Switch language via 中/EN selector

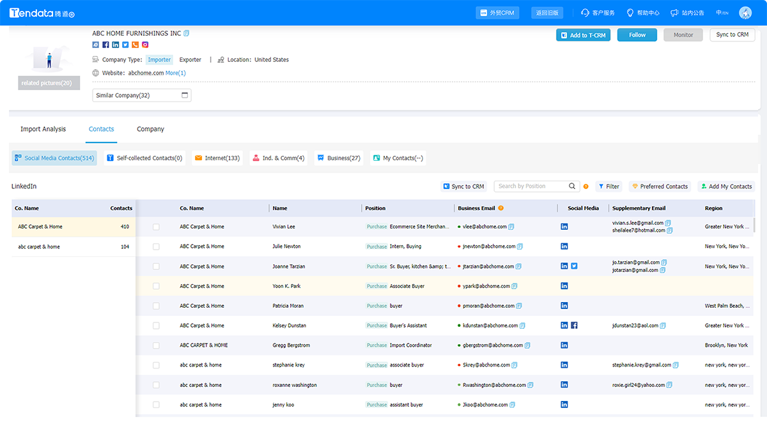point(722,13)
